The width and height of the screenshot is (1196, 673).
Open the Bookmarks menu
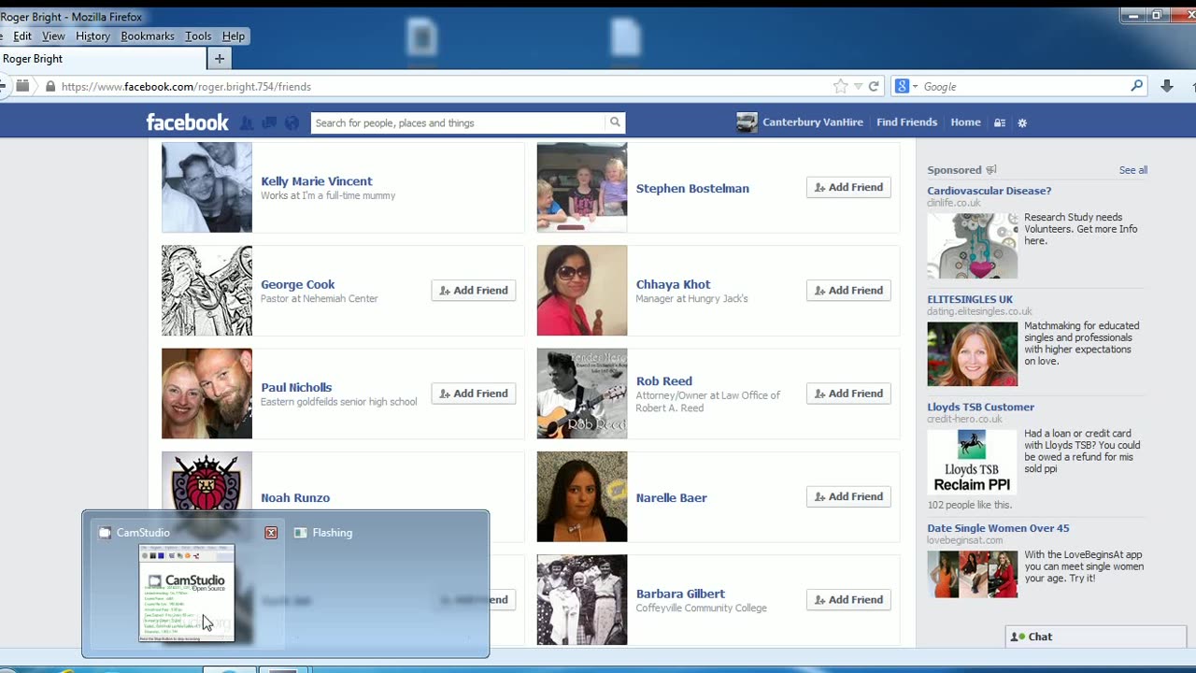[x=148, y=36]
